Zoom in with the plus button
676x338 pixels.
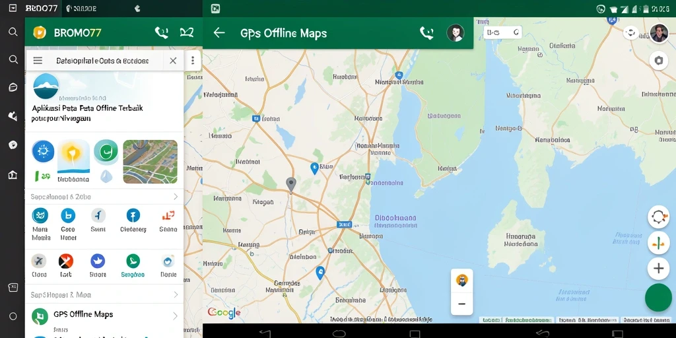point(658,269)
